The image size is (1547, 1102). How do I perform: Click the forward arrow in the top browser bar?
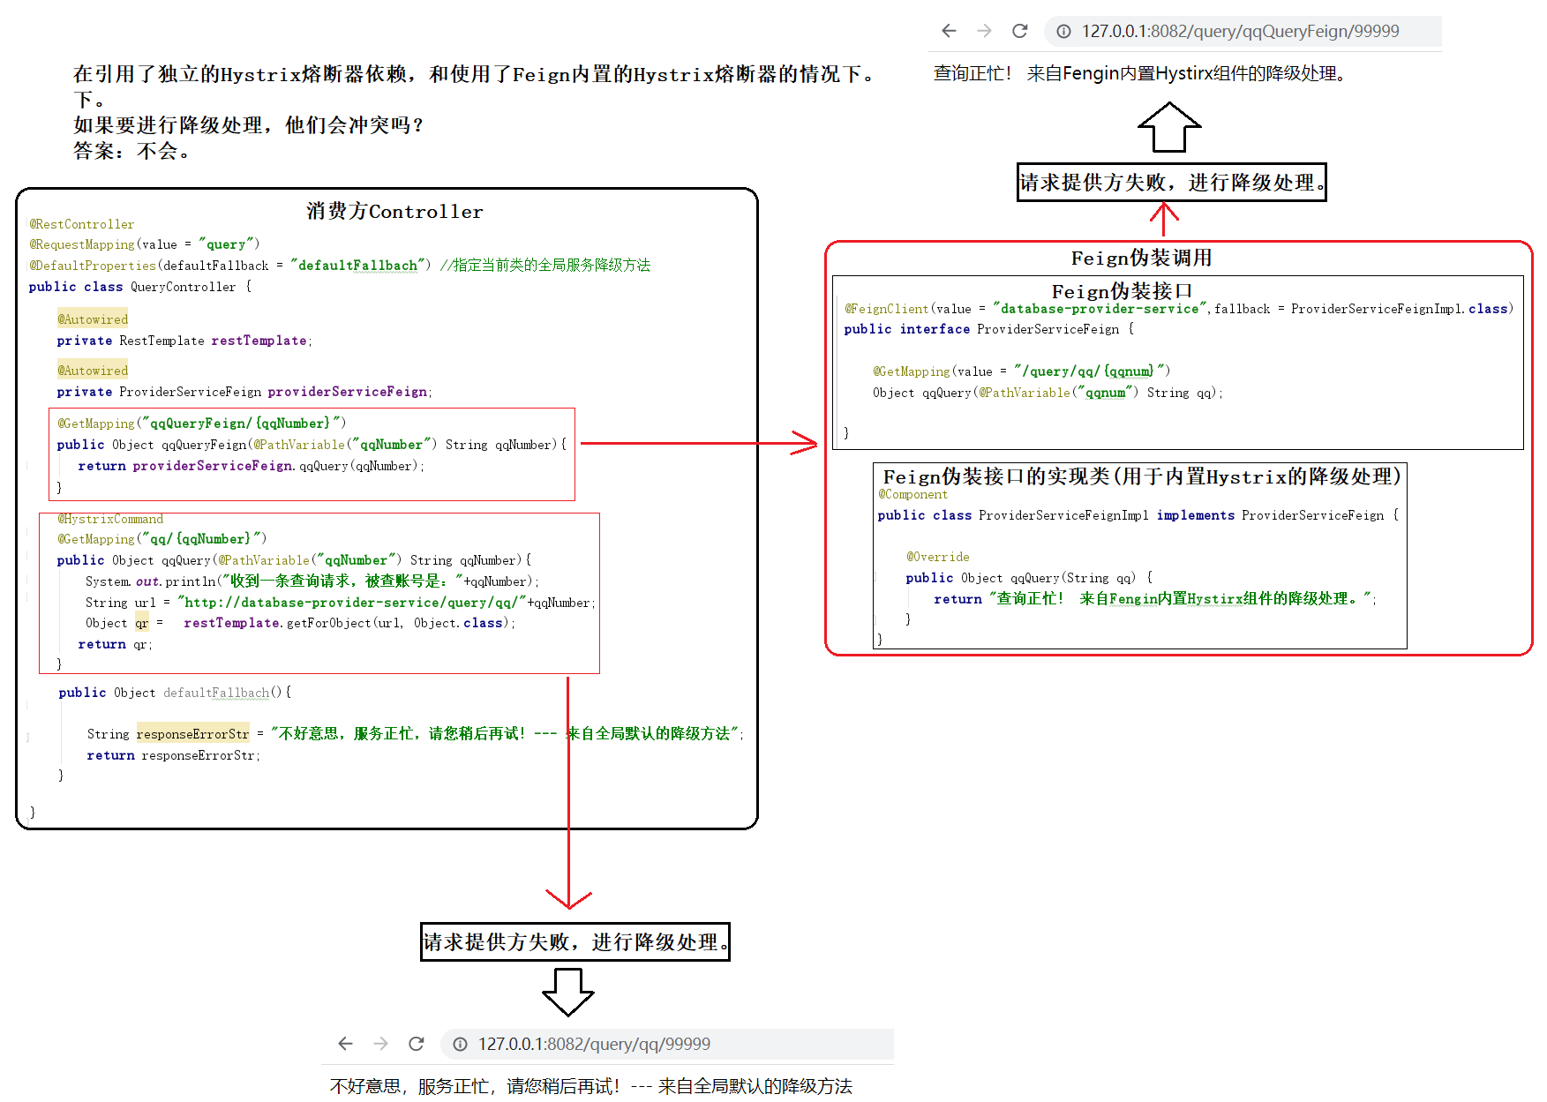tap(984, 31)
